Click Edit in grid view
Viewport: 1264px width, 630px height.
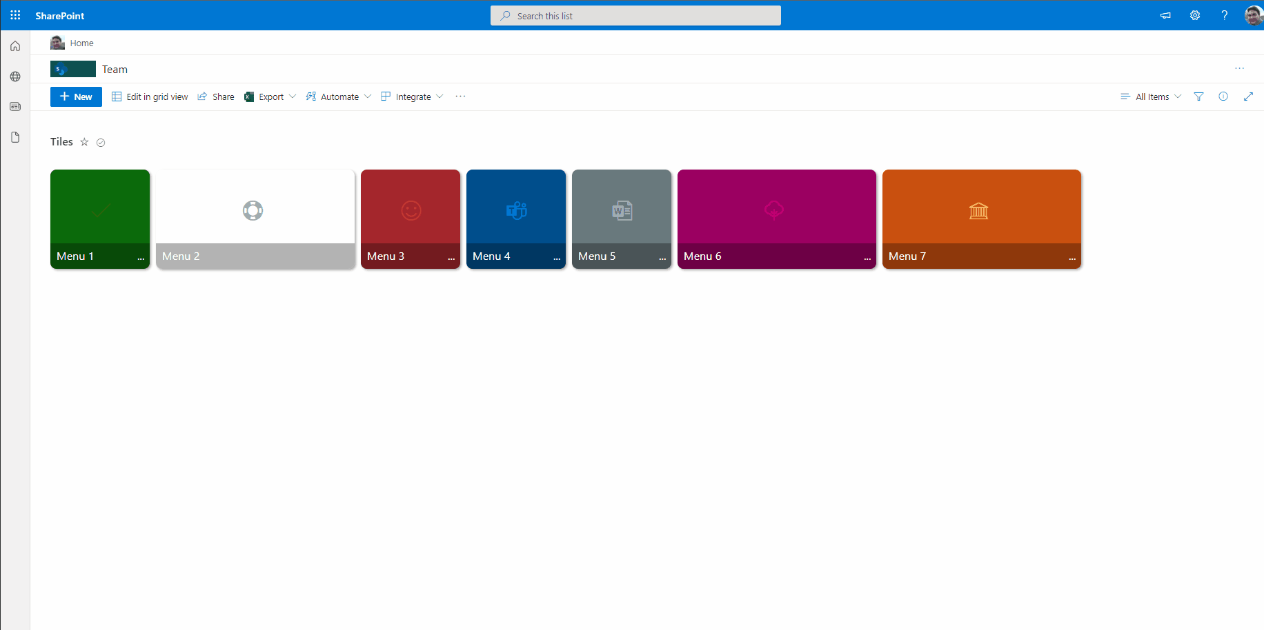150,96
